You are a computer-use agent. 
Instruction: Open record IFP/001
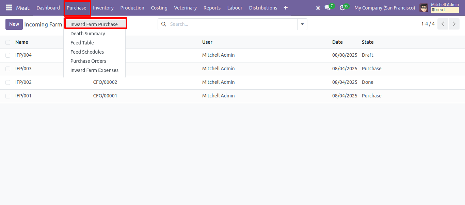[x=23, y=96]
